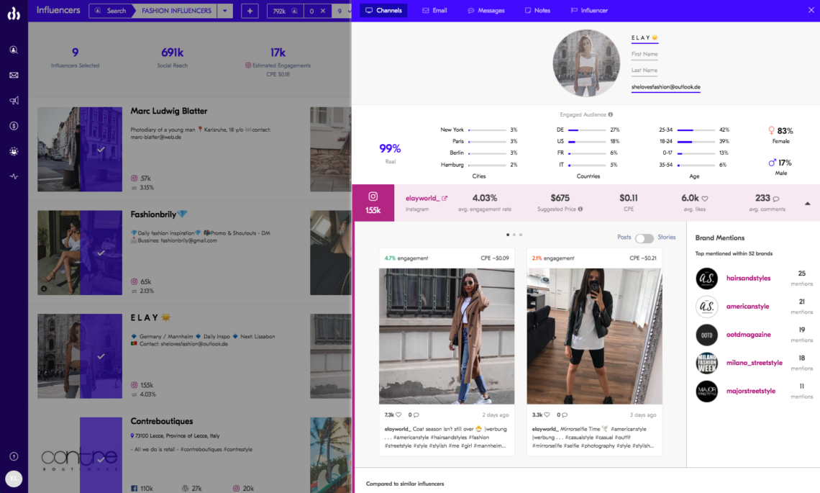Open the Email panel via envelope sidebar icon

point(13,74)
